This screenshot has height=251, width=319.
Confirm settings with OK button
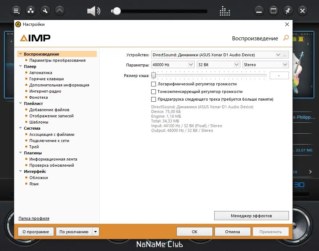pyautogui.click(x=195, y=232)
